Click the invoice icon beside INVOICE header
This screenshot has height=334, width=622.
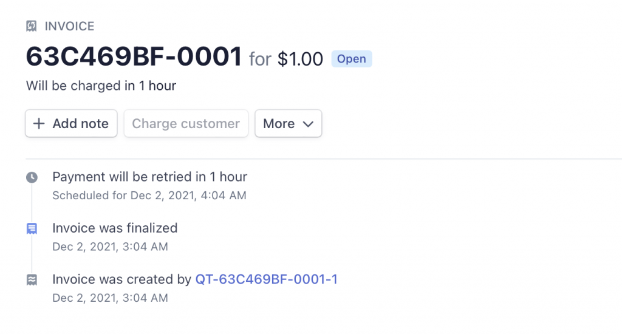click(32, 26)
